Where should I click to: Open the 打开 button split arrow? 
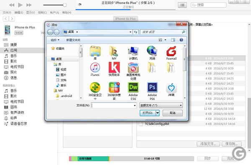(158, 113)
